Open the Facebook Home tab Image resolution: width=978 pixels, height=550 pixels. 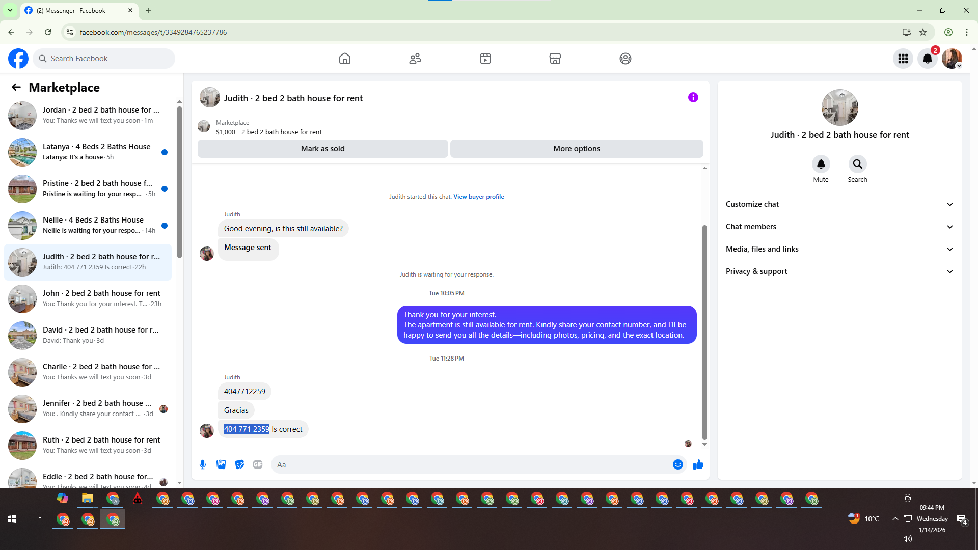[x=345, y=59]
